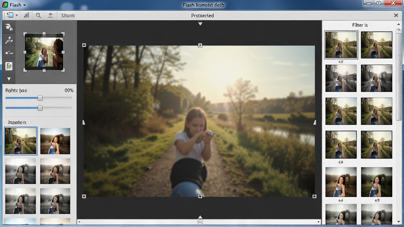404x227 pixels.
Task: Select the first color preset thumbnail under Ingerters
Action: coord(21,141)
